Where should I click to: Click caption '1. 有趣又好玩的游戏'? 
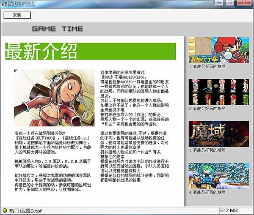pyautogui.click(x=207, y=66)
